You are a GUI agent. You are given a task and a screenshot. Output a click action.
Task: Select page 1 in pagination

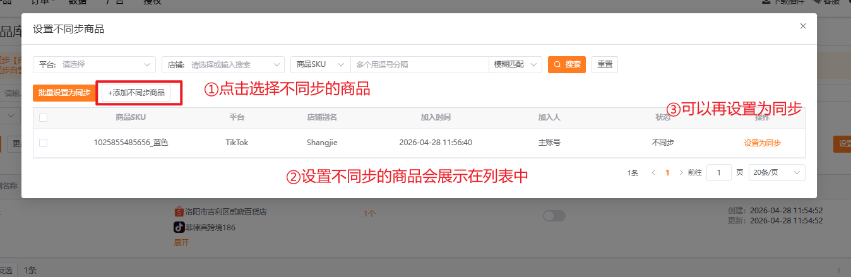pos(667,172)
